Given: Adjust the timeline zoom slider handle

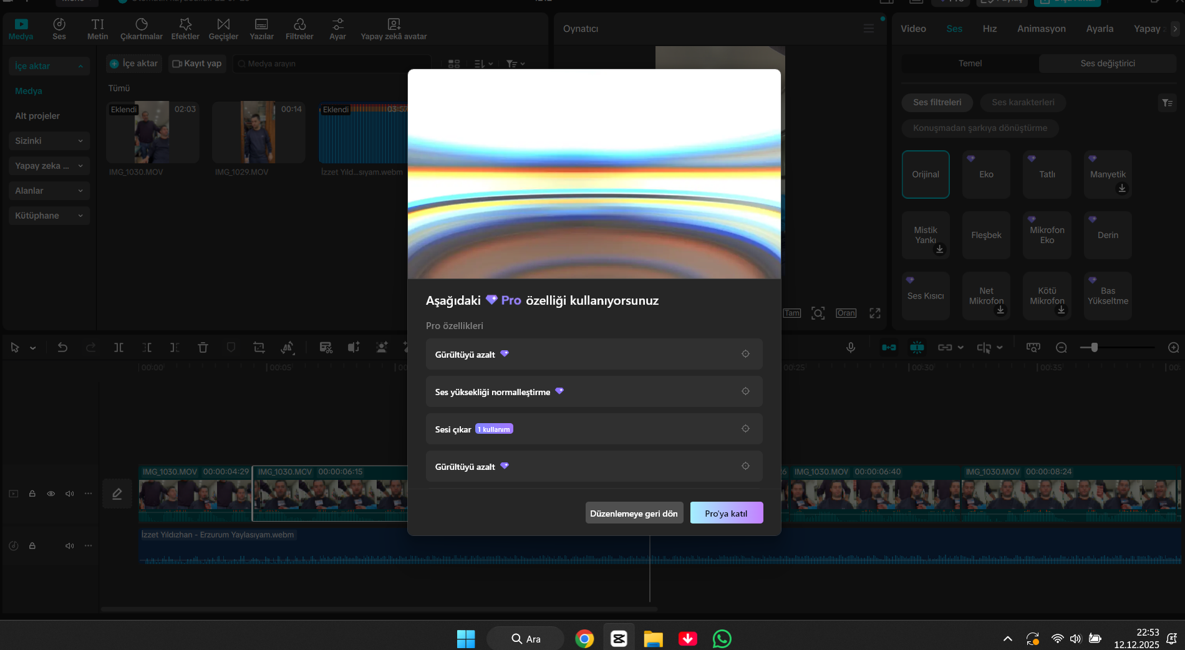Looking at the screenshot, I should (x=1094, y=348).
